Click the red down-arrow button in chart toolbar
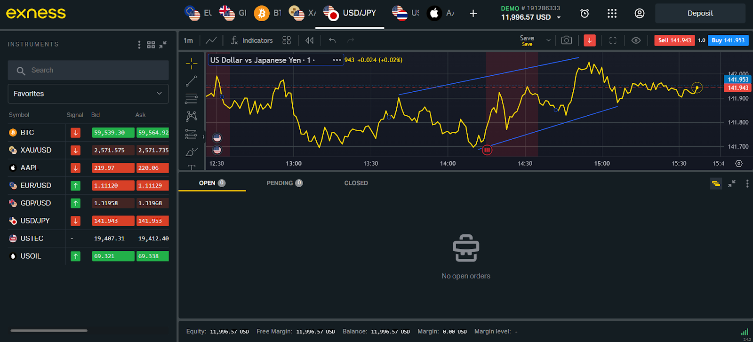 pos(589,40)
